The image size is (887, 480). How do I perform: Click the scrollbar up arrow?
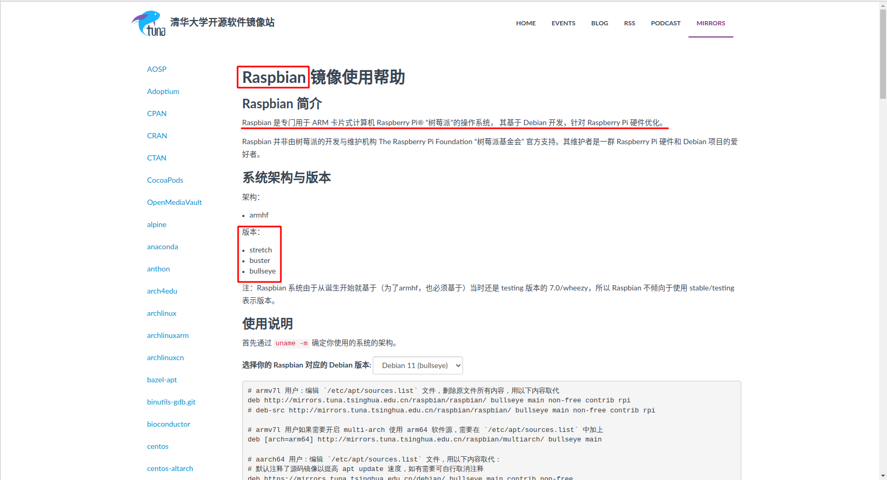(x=883, y=4)
